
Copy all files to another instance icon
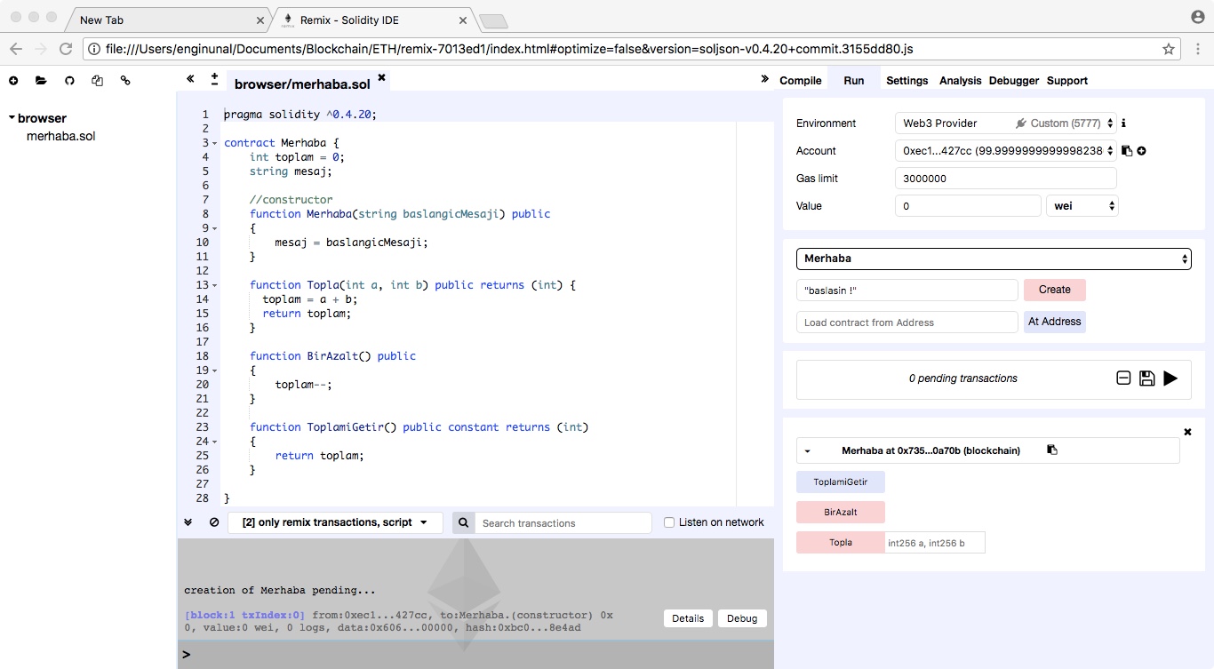click(98, 81)
